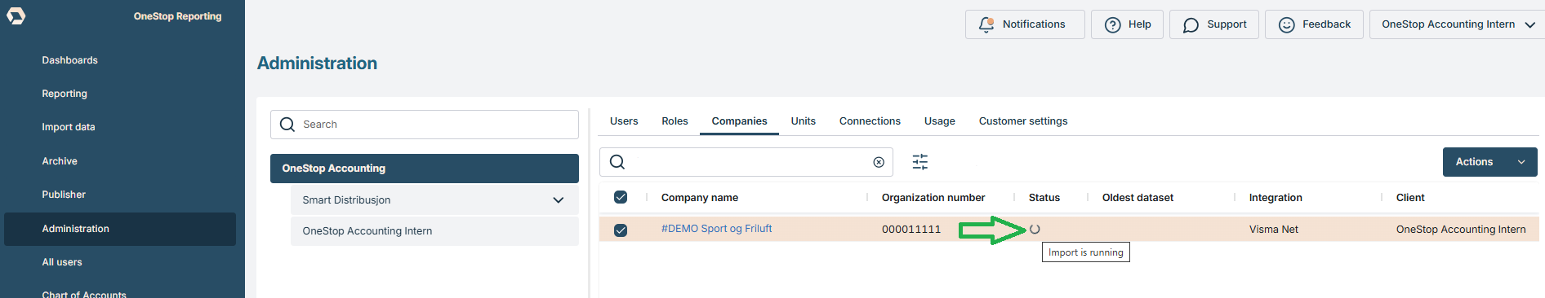Sort by Status column header

click(x=1044, y=198)
